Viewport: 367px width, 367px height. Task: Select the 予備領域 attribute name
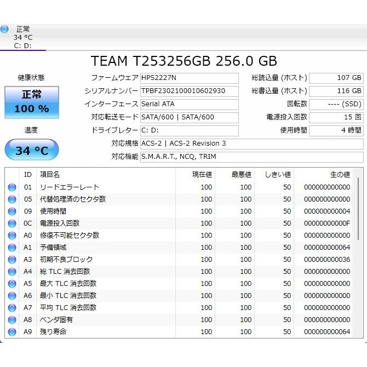coord(53,248)
